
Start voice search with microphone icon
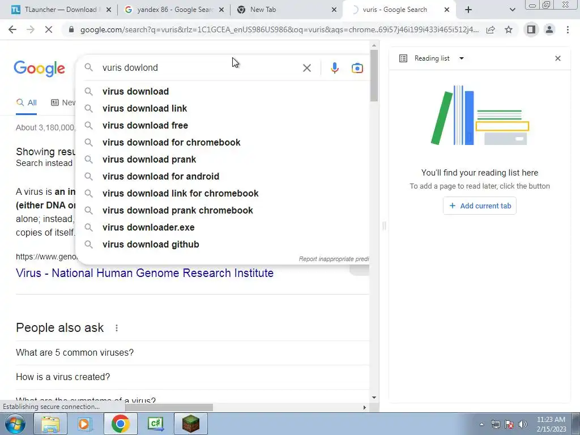(x=334, y=68)
